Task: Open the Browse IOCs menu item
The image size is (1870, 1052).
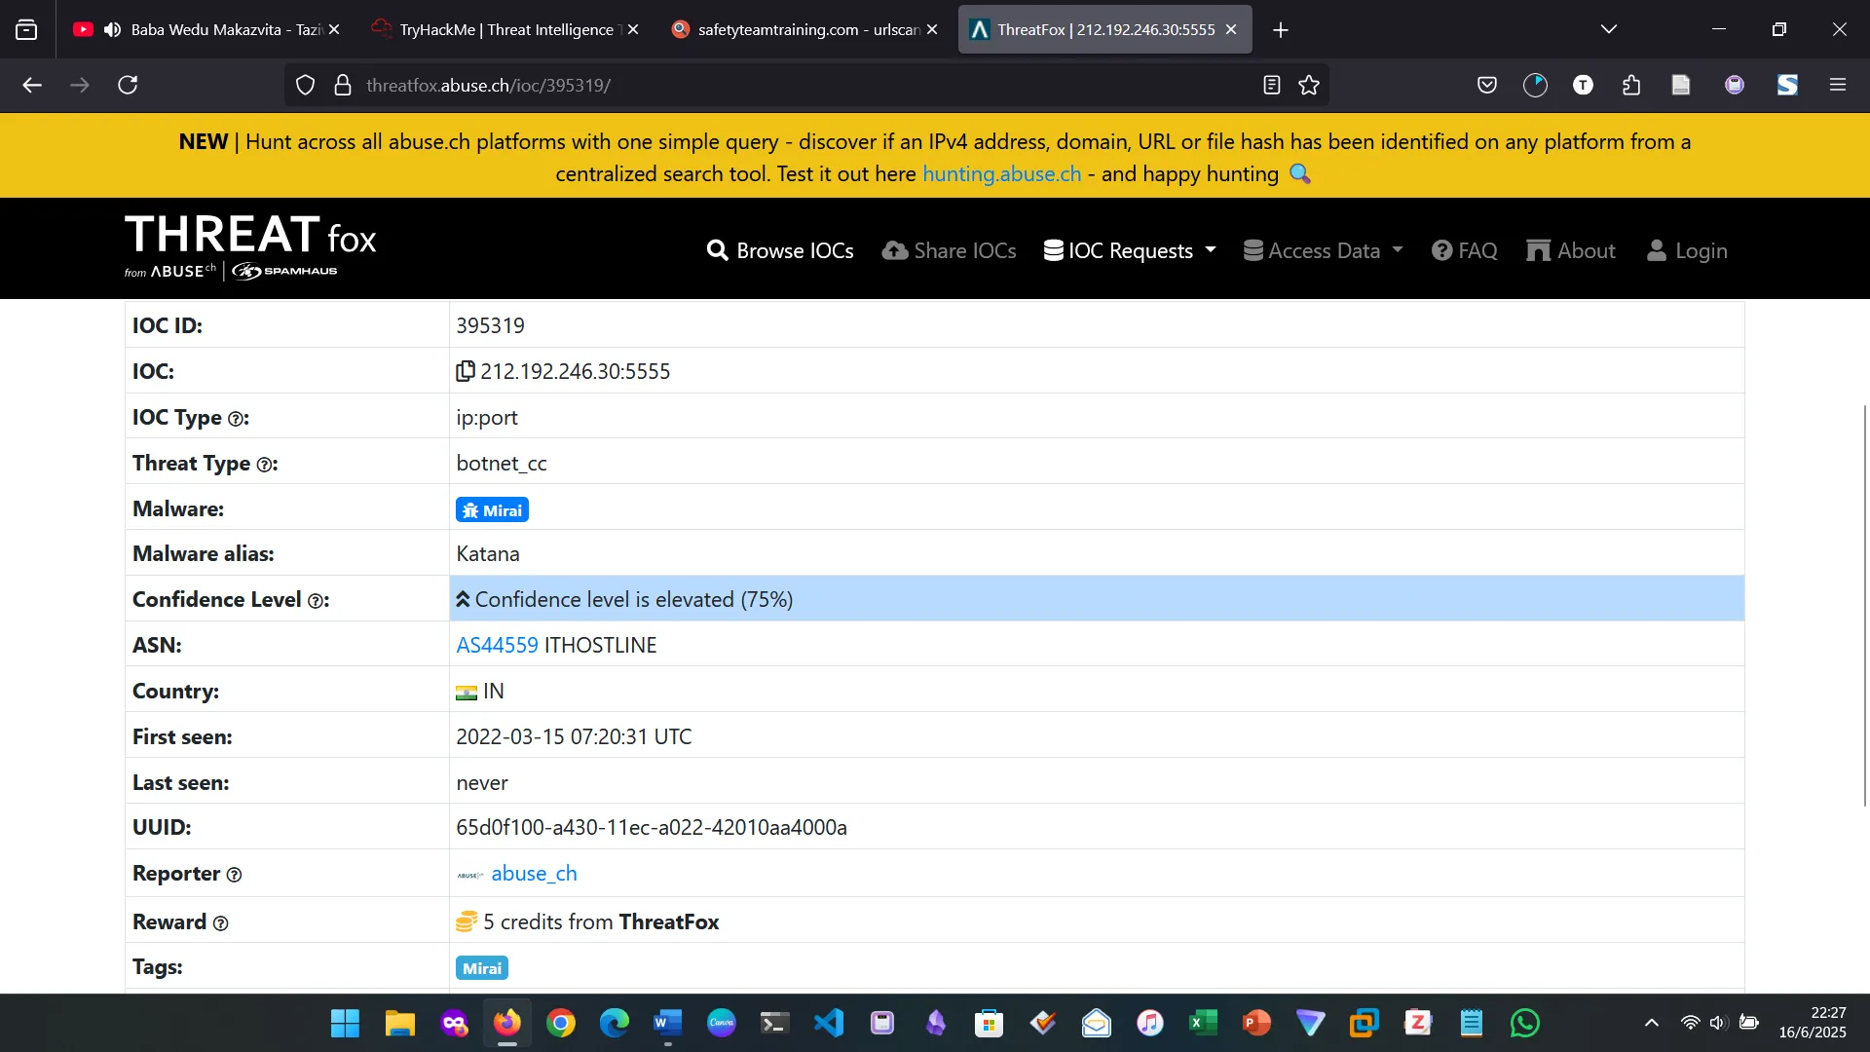Action: 780,250
